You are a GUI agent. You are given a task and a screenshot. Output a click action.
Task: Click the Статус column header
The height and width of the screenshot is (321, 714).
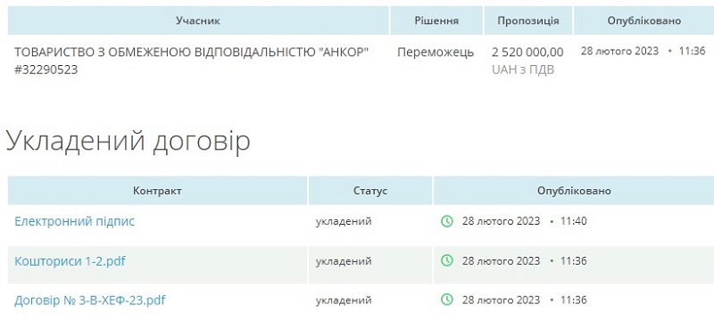click(x=370, y=191)
